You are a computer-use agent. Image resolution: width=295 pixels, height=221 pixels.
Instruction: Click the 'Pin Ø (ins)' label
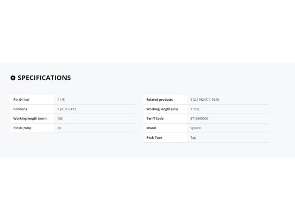(x=21, y=100)
